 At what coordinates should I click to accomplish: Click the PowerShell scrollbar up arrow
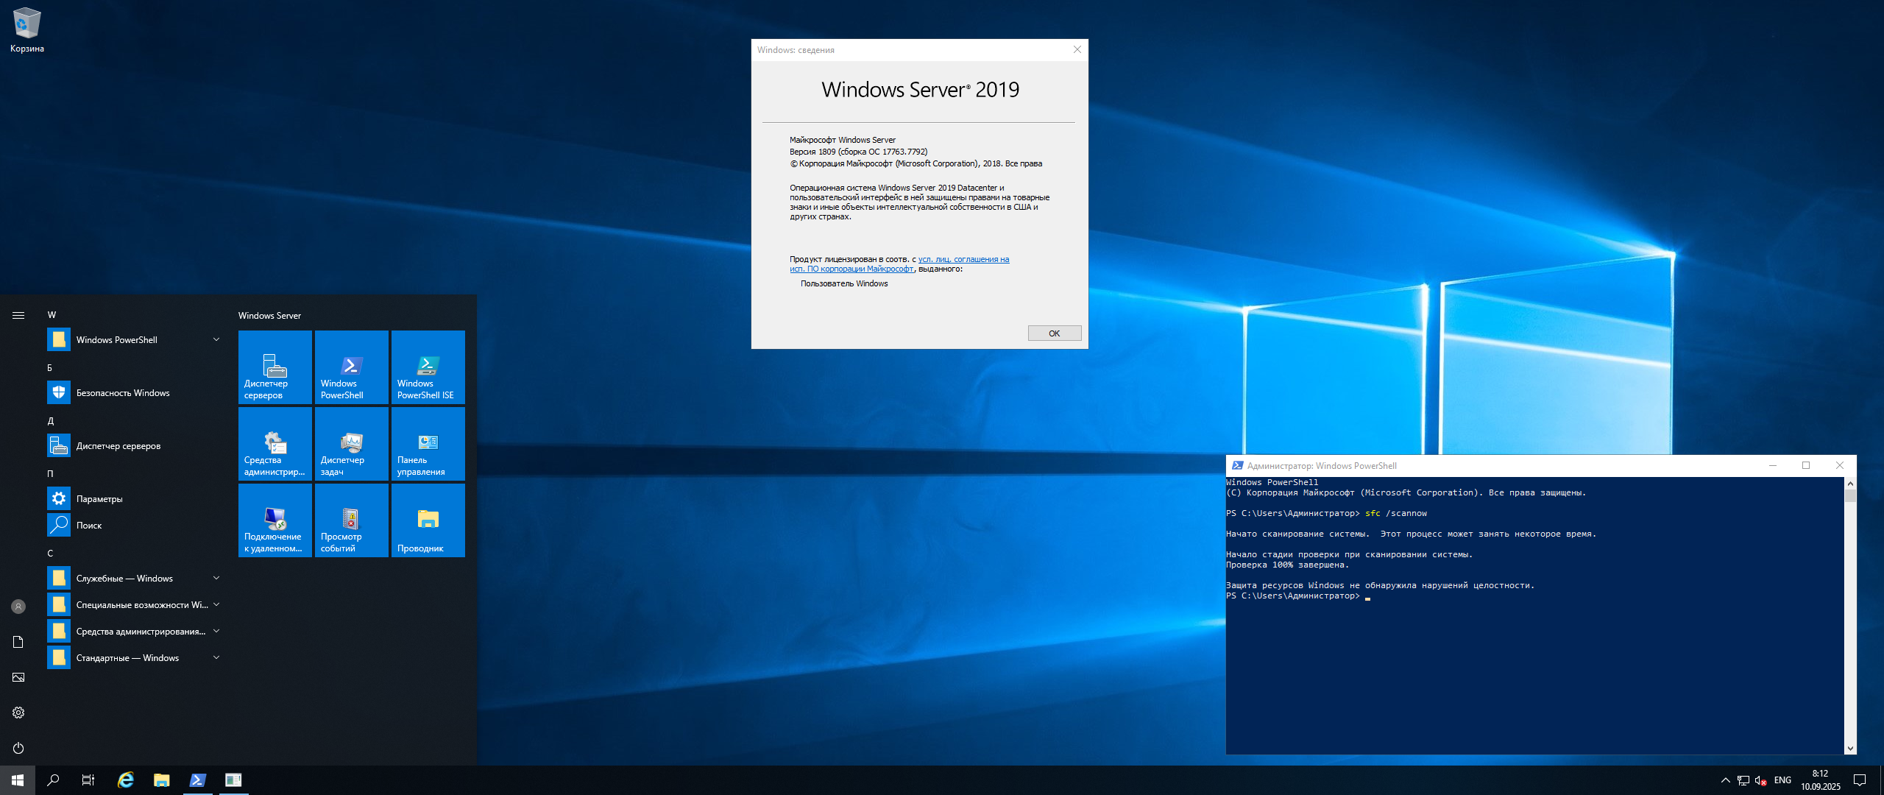pyautogui.click(x=1850, y=483)
